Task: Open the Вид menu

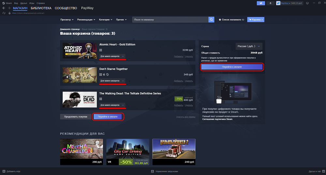Action: click(x=16, y=3)
